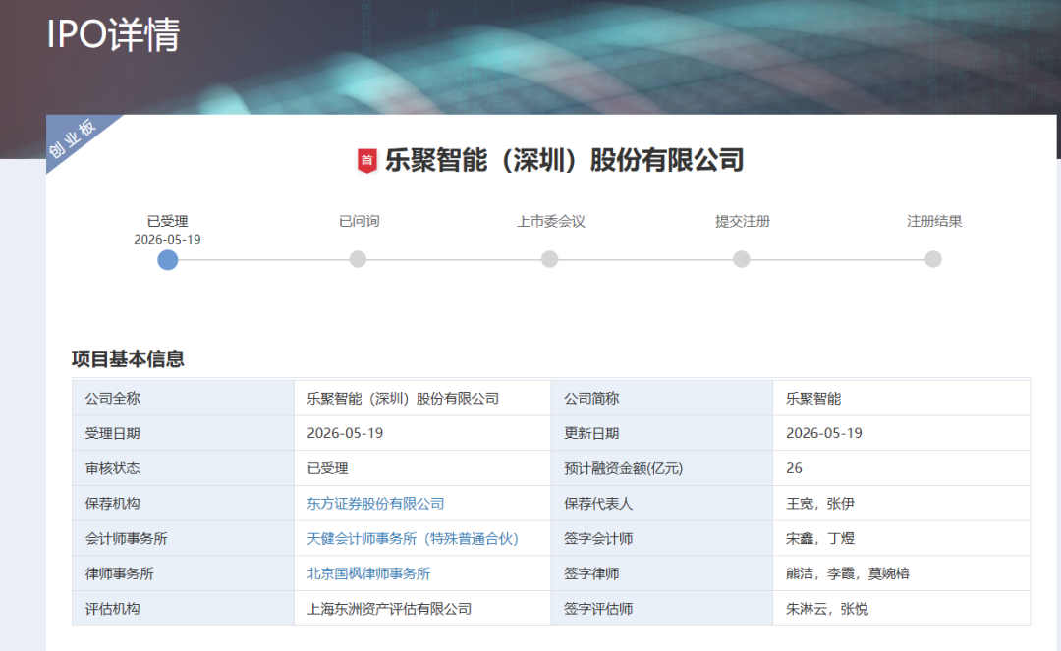This screenshot has height=651, width=1061.
Task: Click the 律师事务所 table label
Action: click(x=119, y=574)
